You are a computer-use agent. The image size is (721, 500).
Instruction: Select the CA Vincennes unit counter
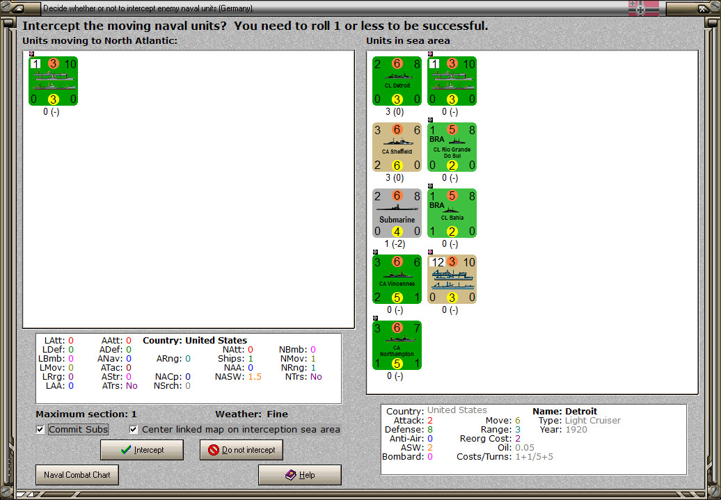pyautogui.click(x=397, y=280)
